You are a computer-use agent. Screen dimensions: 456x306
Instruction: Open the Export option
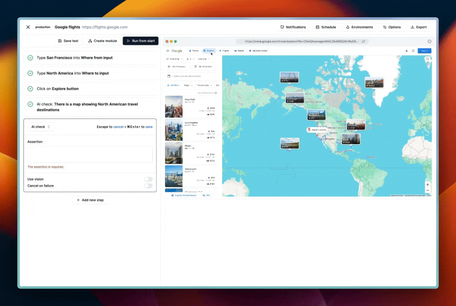[418, 27]
